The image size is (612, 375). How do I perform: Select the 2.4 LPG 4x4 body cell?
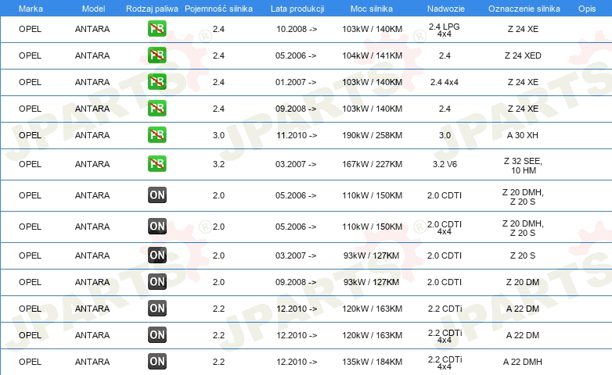pos(445,30)
